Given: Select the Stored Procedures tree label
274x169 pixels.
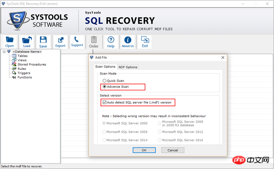Looking at the screenshot, I should (x=32, y=64).
